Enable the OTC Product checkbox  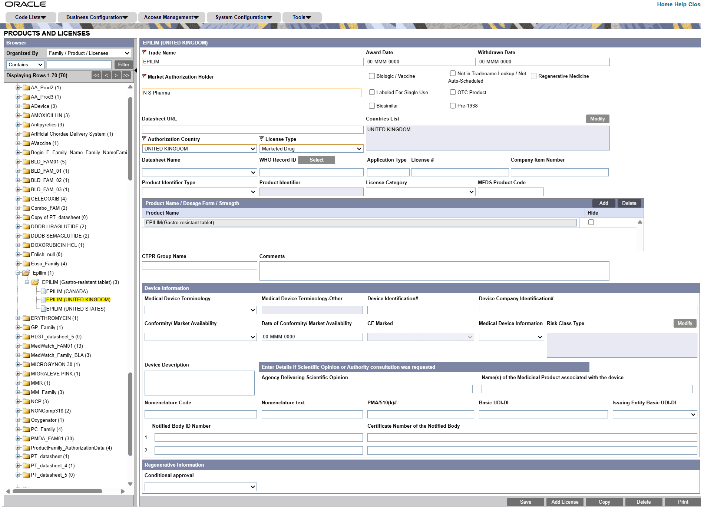(453, 92)
